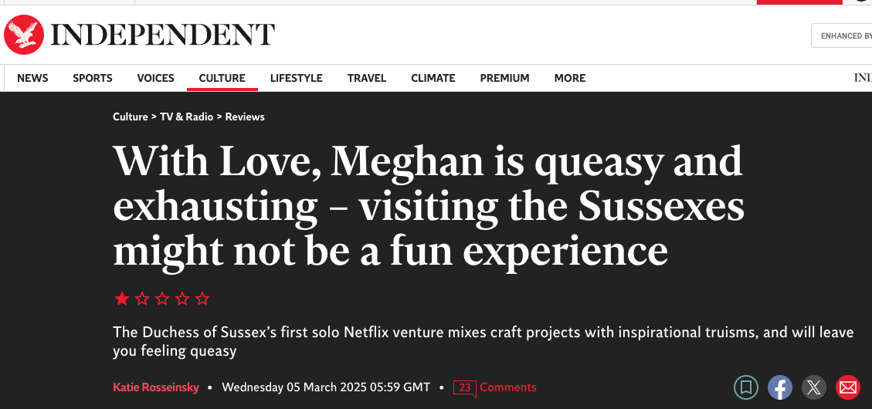Expand the More navigation menu

(x=569, y=78)
